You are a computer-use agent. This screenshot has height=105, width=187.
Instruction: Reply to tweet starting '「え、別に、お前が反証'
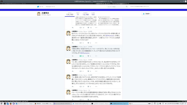[x=73, y=71]
